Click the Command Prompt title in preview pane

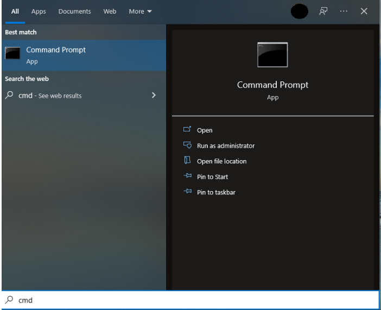tap(272, 85)
